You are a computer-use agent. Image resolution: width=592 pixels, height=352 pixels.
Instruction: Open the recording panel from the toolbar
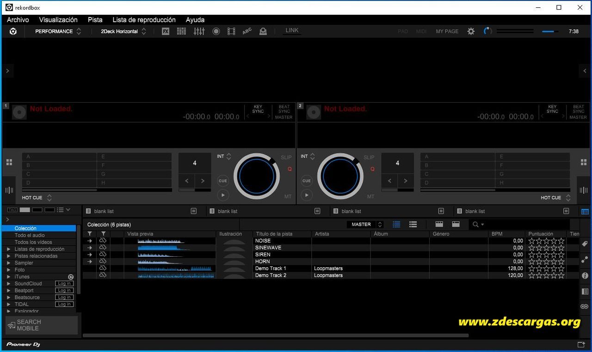pos(216,31)
